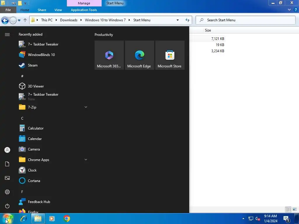The height and width of the screenshot is (224, 299).
Task: Expand the ribbon with the chevron
Action: pos(289,10)
